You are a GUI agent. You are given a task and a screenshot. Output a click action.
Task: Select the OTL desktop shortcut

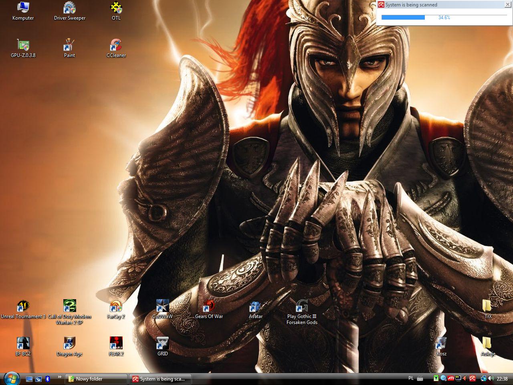(x=116, y=11)
